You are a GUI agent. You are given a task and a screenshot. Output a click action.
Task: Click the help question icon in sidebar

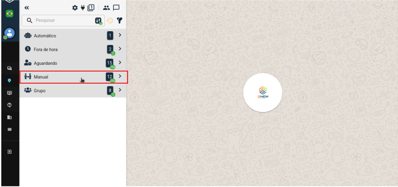click(10, 105)
